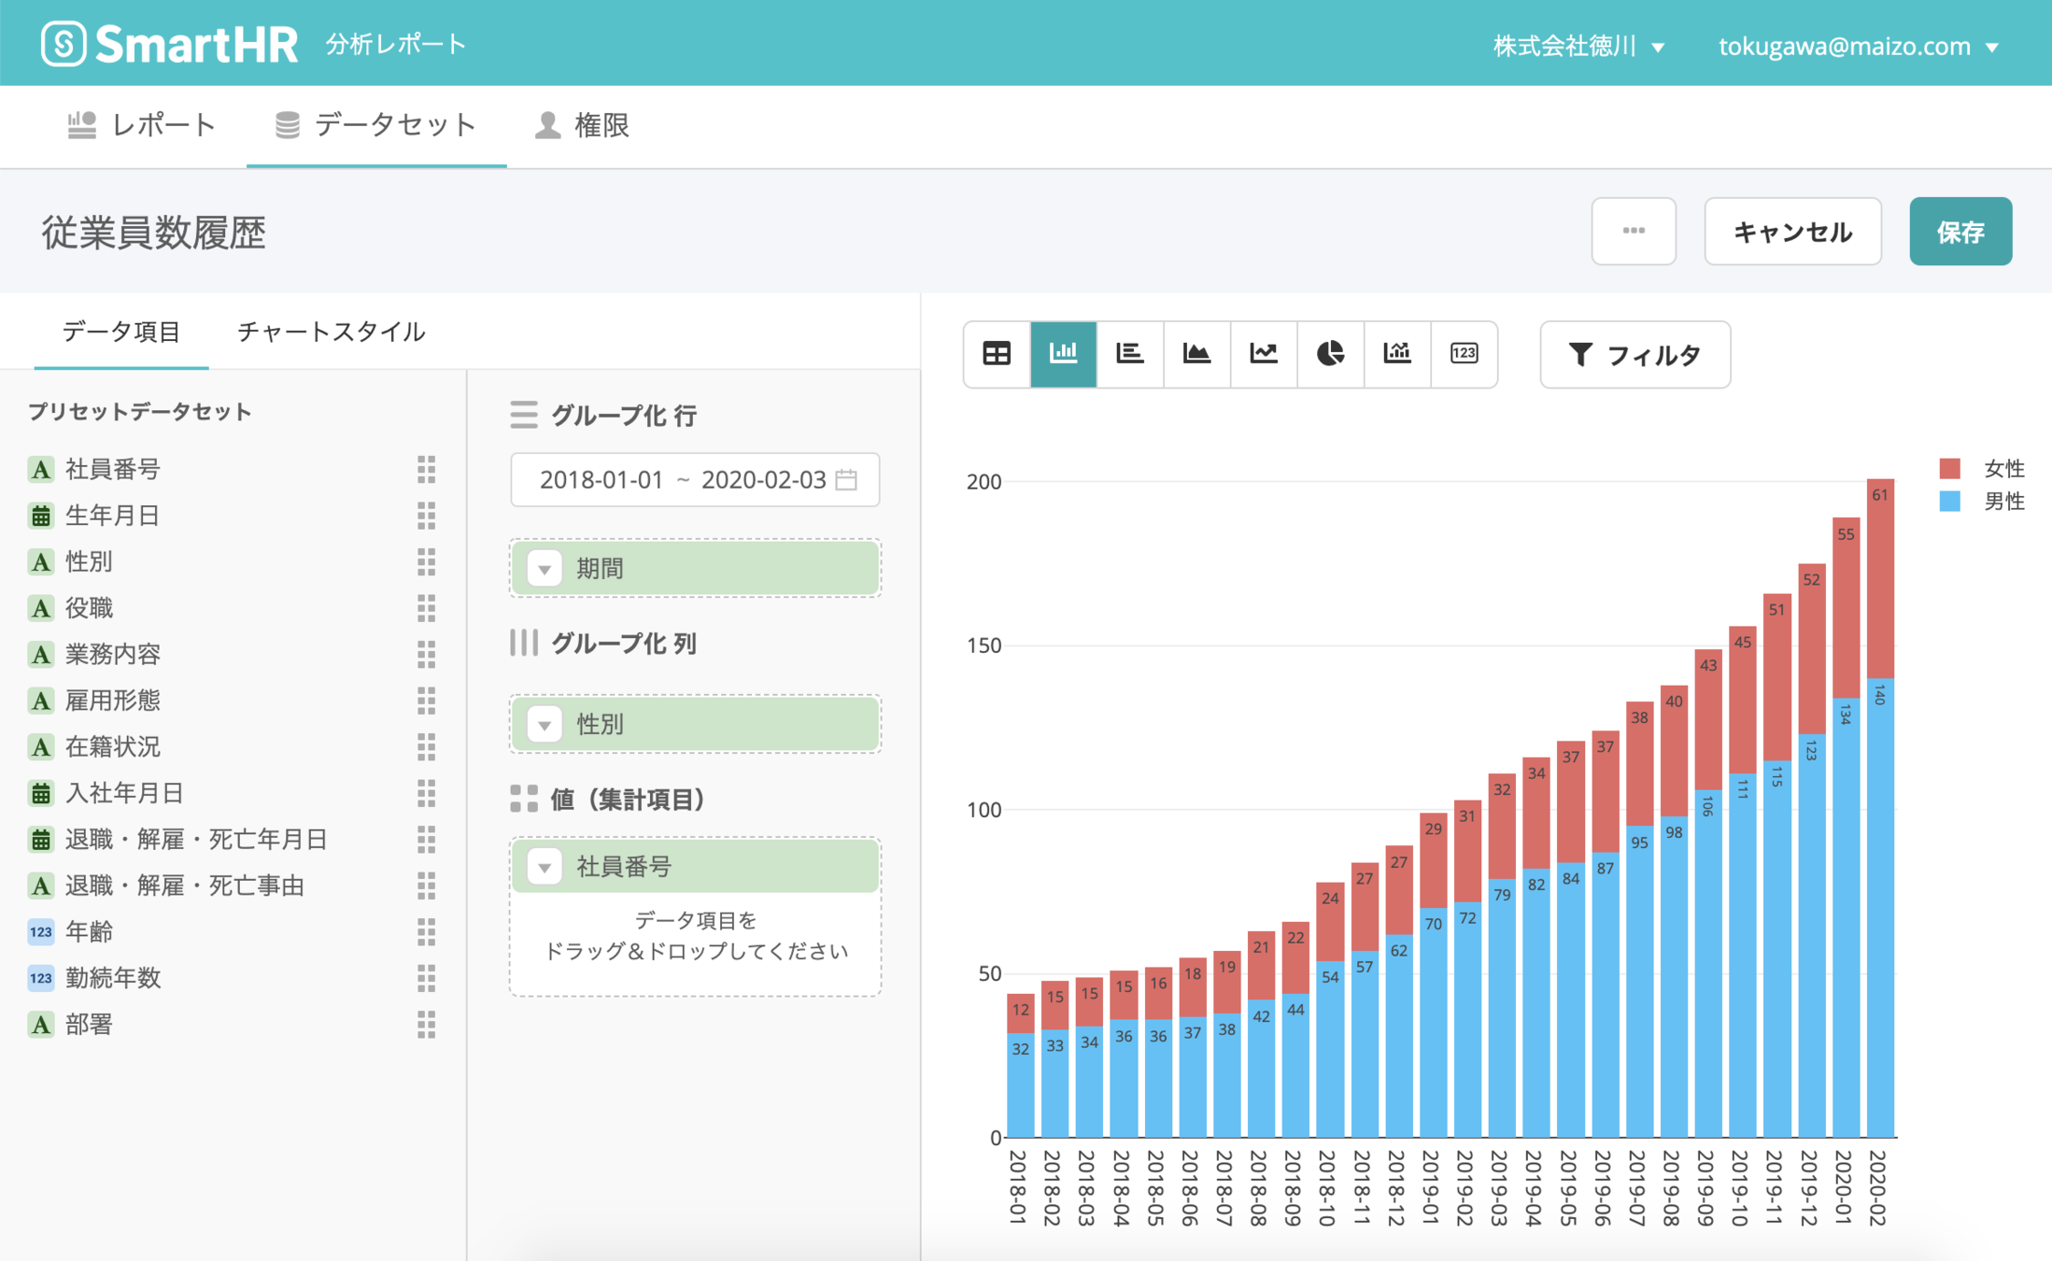The height and width of the screenshot is (1261, 2052).
Task: Select the line chart icon
Action: (x=1264, y=353)
